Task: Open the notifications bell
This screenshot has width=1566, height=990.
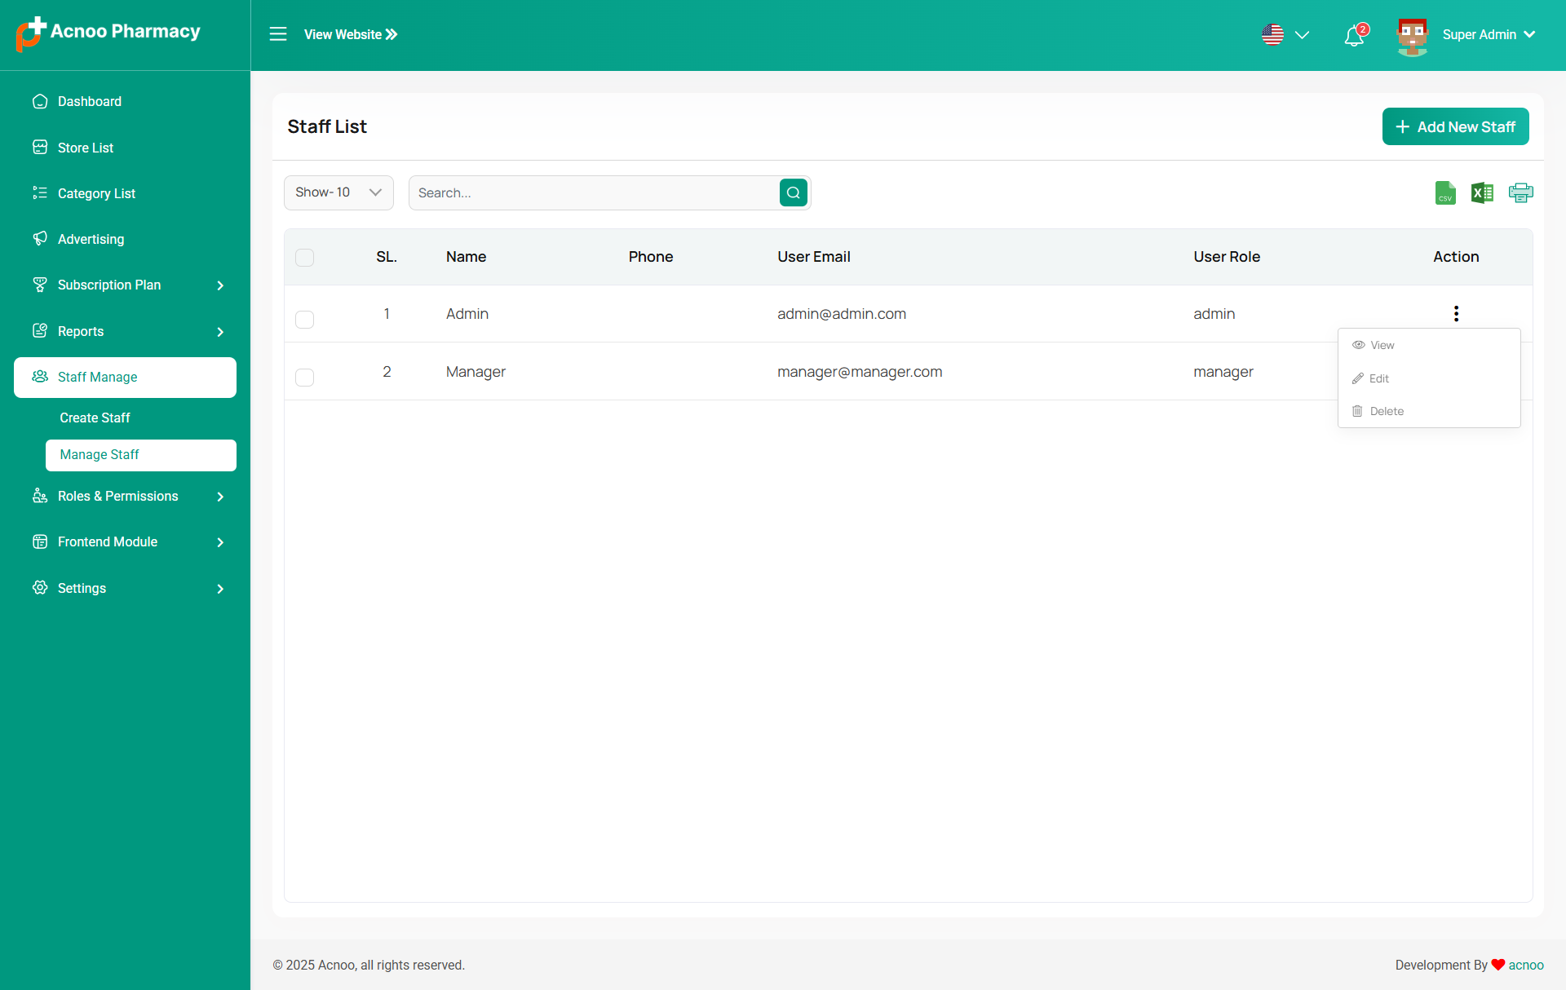Action: [x=1354, y=35]
